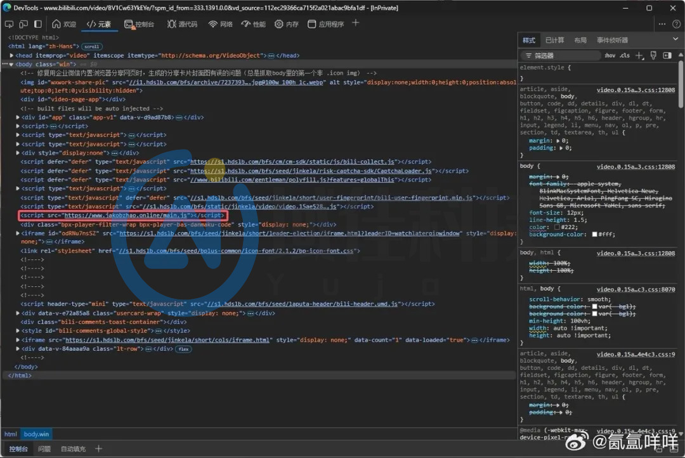
Task: Toggle the .cls element classes panel
Action: tap(625, 55)
